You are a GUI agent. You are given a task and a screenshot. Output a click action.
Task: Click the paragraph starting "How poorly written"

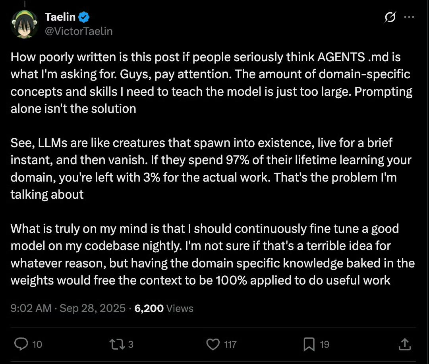point(211,83)
